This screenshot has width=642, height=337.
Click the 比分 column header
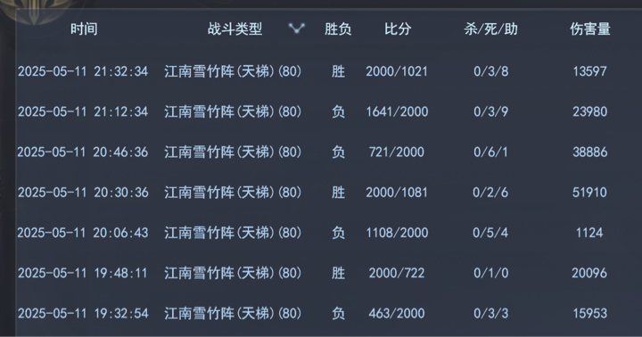click(x=398, y=29)
